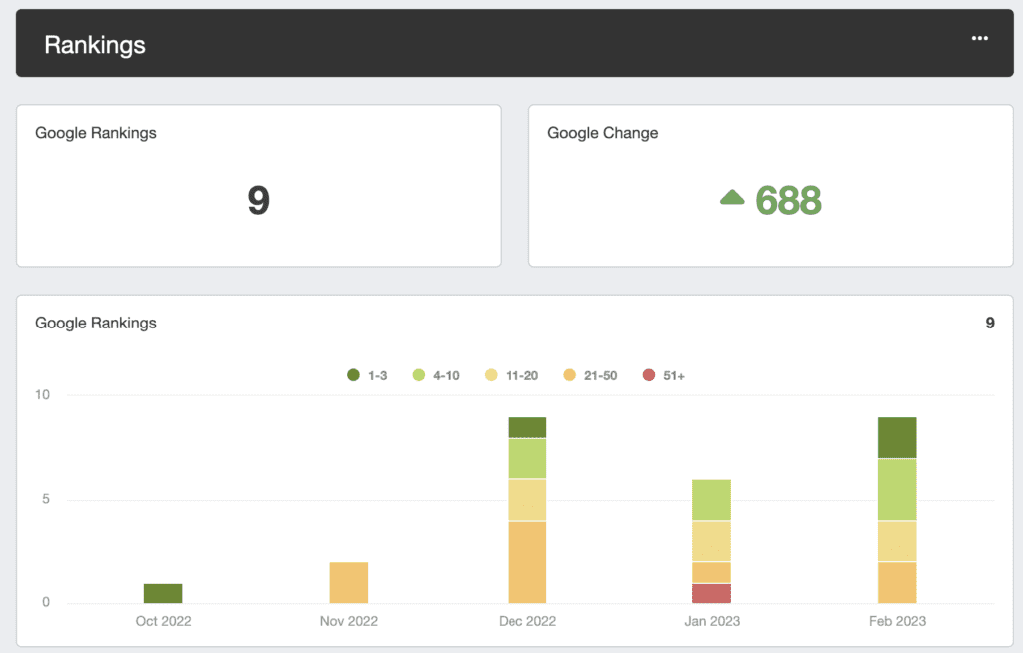Click the Google Change card title
The width and height of the screenshot is (1023, 653).
[602, 133]
